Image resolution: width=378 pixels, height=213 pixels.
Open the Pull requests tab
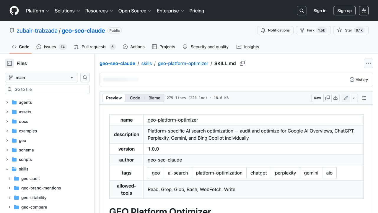pos(94,47)
